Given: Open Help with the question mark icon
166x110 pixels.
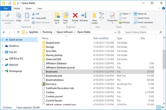Looking at the screenshot, I should point(164,8).
